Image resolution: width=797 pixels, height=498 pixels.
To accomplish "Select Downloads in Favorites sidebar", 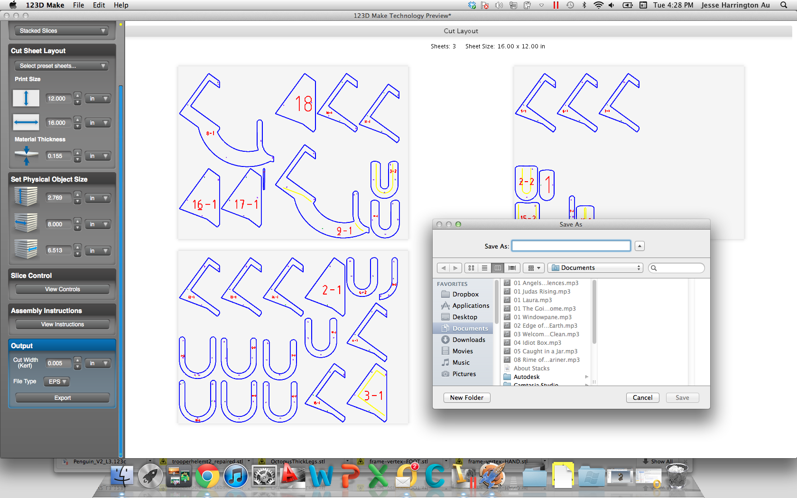I will click(x=465, y=340).
